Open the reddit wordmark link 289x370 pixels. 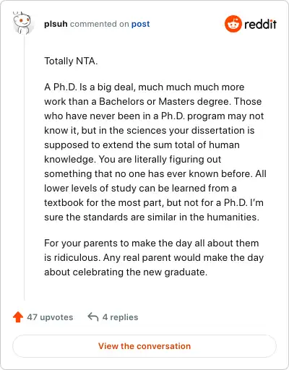(260, 24)
